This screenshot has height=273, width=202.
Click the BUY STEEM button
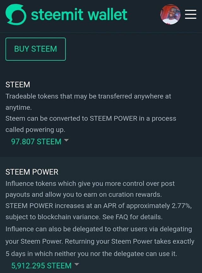pyautogui.click(x=36, y=49)
